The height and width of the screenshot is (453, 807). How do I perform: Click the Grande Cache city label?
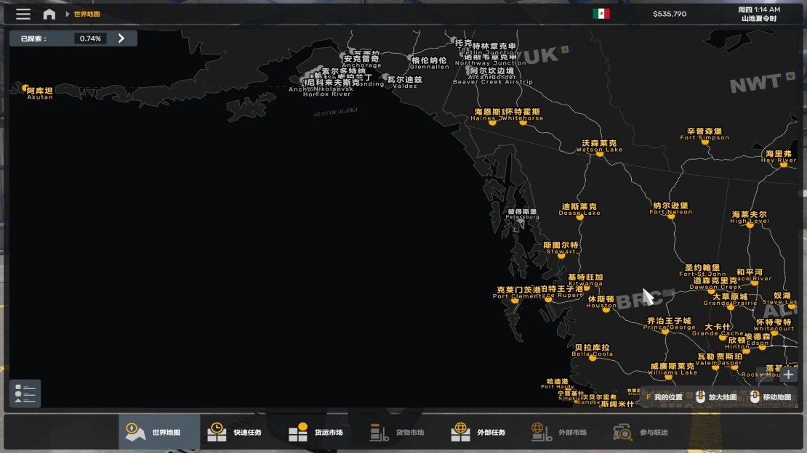coord(718,333)
